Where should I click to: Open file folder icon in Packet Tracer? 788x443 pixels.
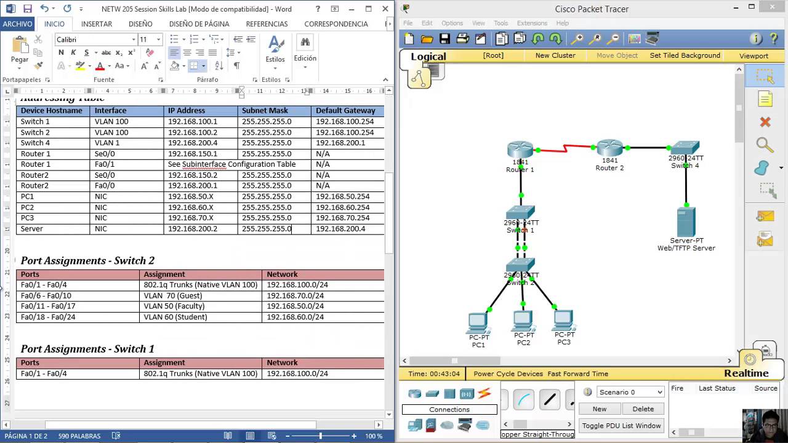pyautogui.click(x=427, y=39)
